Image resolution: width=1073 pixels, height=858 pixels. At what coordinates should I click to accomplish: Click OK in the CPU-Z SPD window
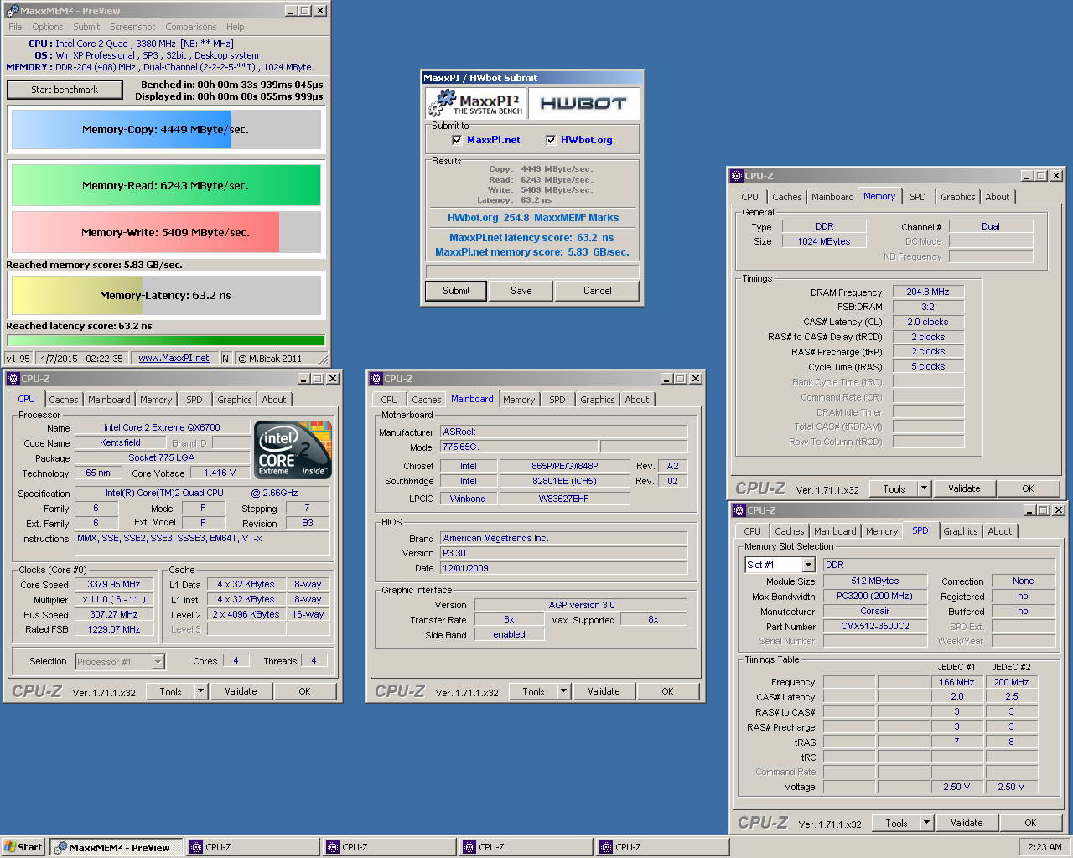[1030, 823]
